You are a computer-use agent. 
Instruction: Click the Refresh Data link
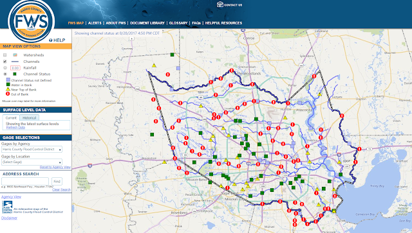tap(15, 127)
